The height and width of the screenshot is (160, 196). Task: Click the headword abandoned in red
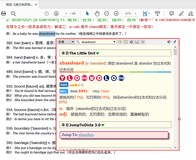click(x=71, y=63)
